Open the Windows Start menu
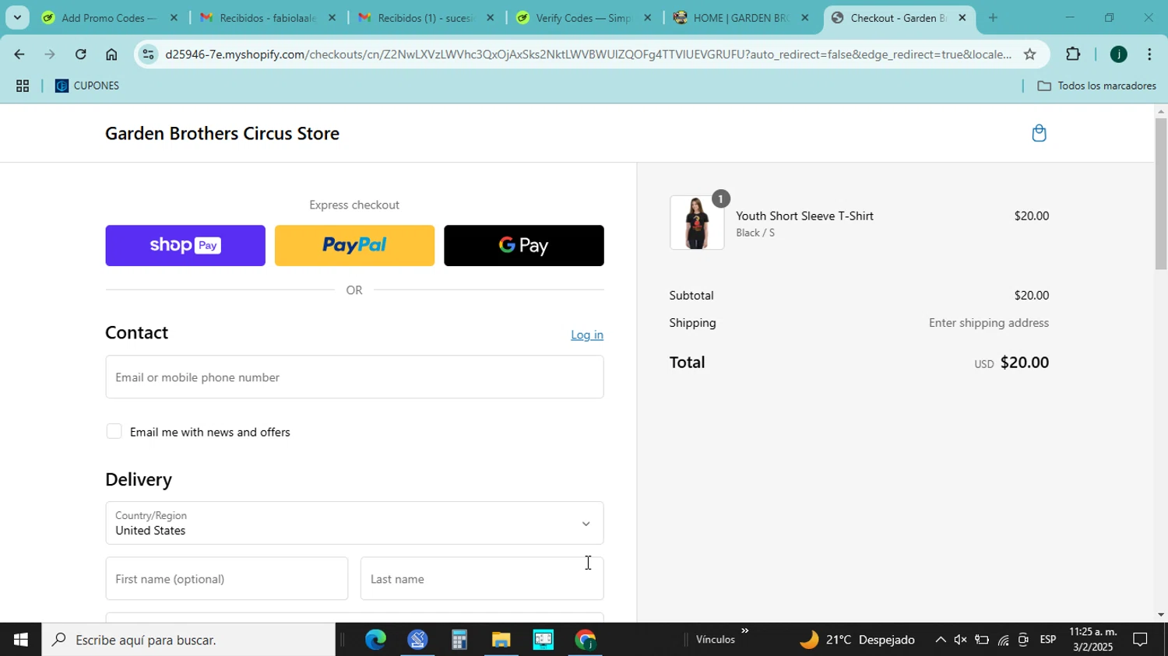Viewport: 1168px width, 656px height. pos(20,640)
